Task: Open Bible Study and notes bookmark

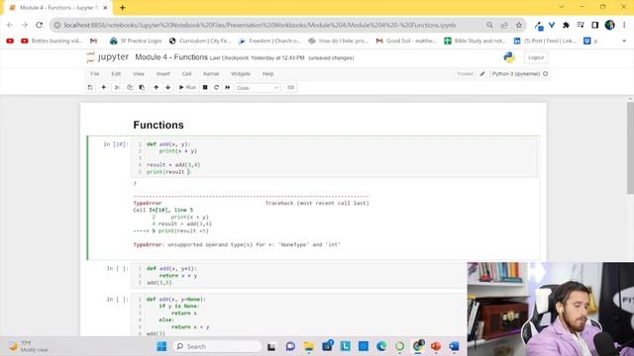Action: click(x=475, y=41)
